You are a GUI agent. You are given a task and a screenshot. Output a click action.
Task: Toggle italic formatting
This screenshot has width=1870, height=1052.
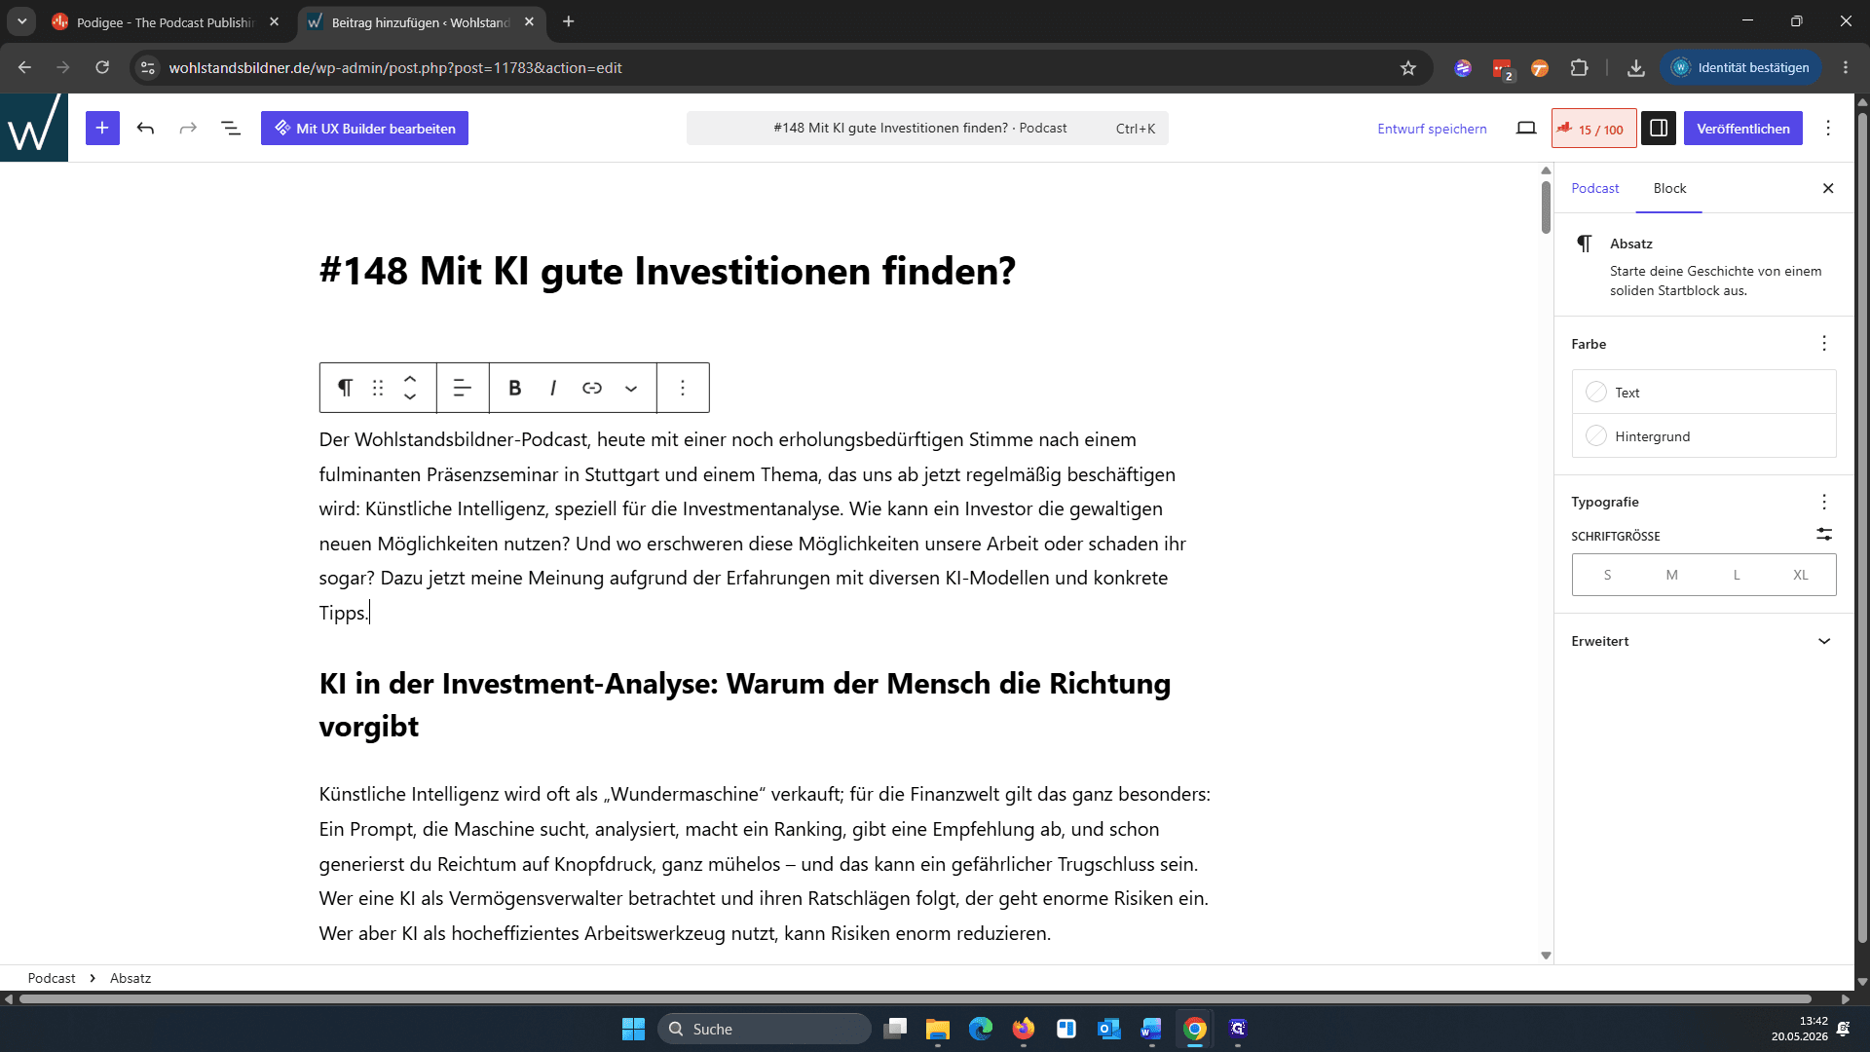(553, 388)
